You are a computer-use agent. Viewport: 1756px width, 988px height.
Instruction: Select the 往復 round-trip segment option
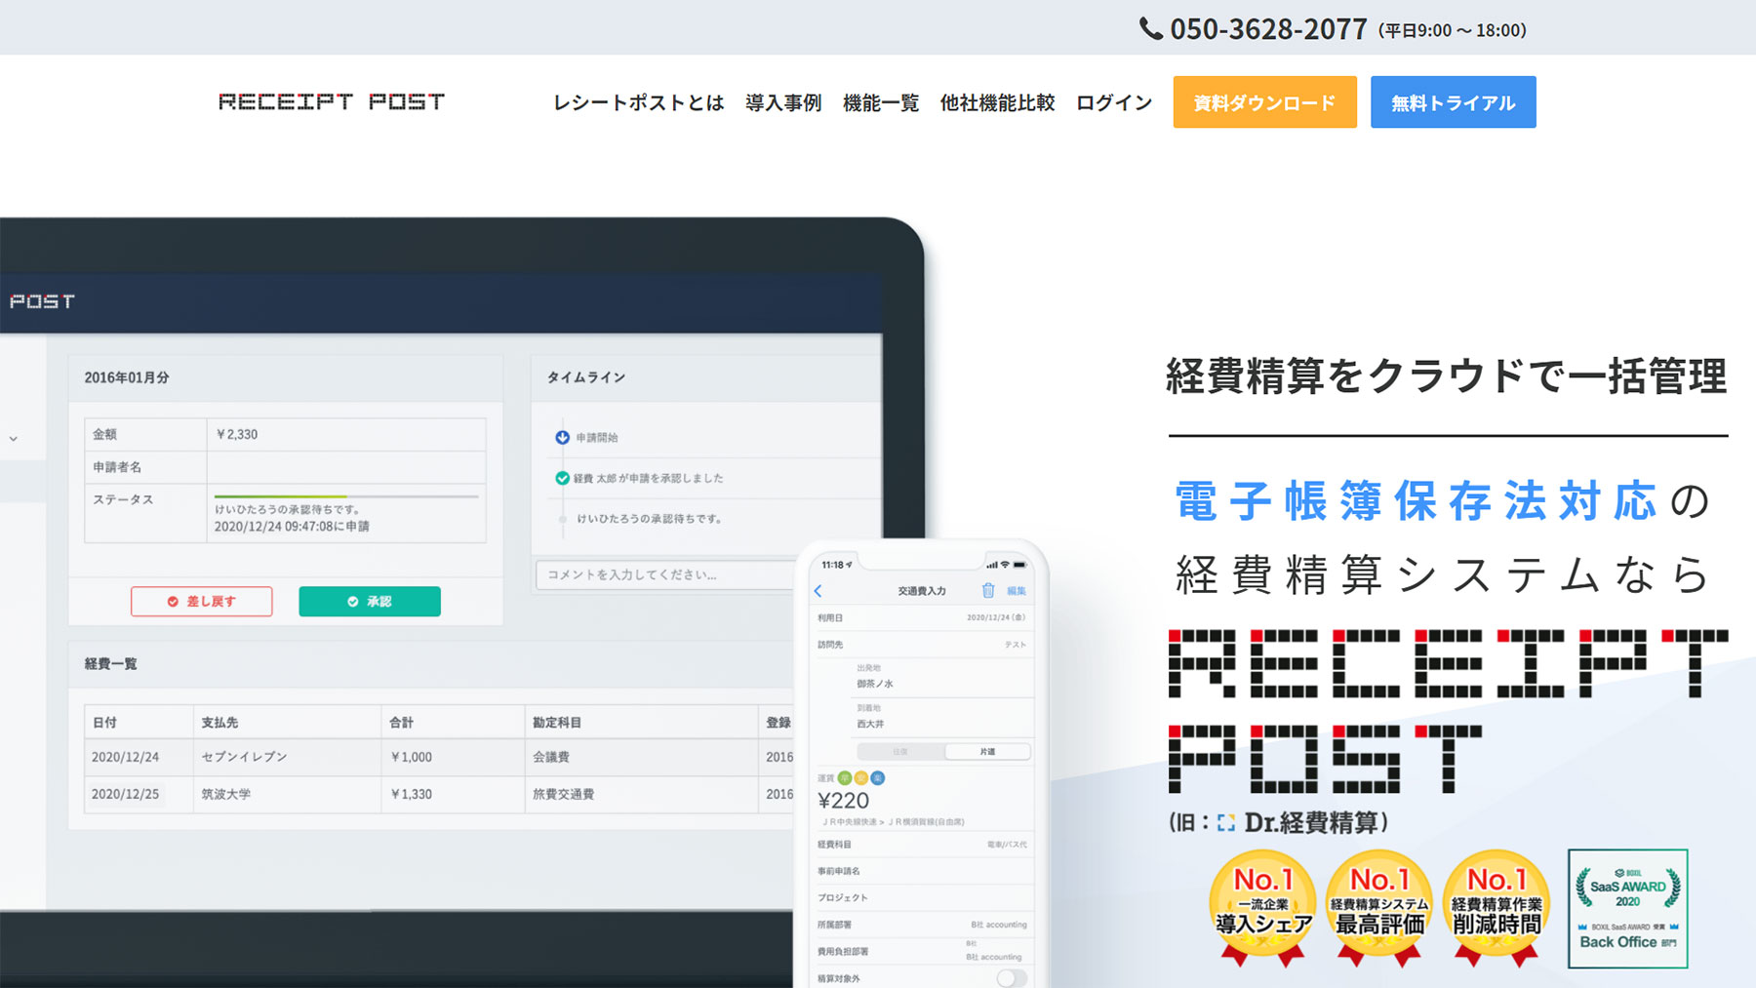[900, 751]
